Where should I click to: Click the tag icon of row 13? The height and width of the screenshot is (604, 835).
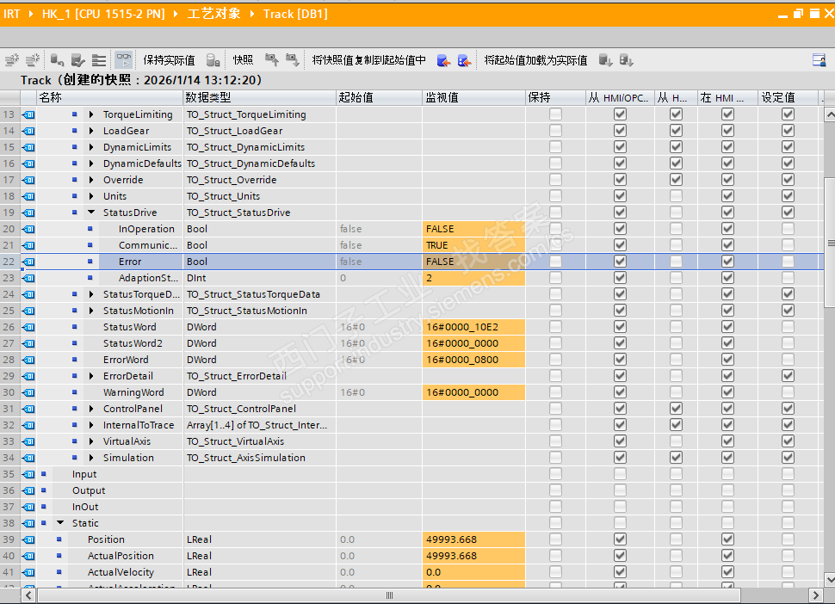(28, 114)
